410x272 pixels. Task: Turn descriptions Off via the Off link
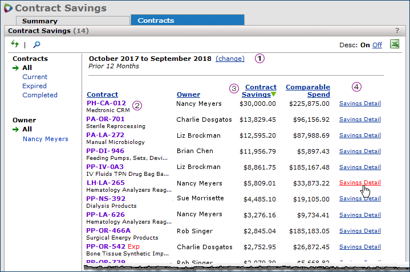(x=377, y=45)
